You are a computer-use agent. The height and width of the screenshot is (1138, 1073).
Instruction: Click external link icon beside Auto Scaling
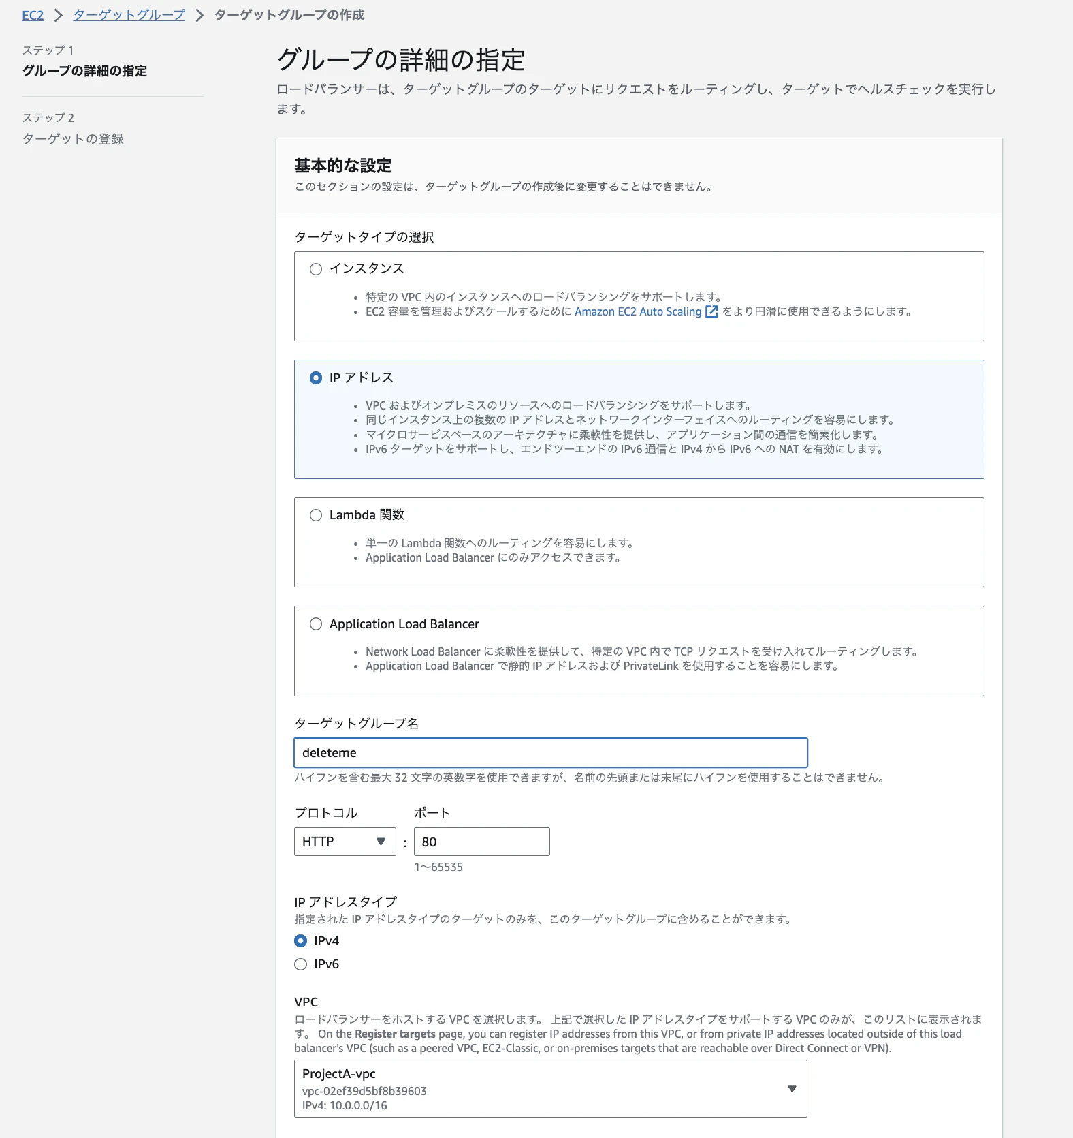pyautogui.click(x=711, y=311)
